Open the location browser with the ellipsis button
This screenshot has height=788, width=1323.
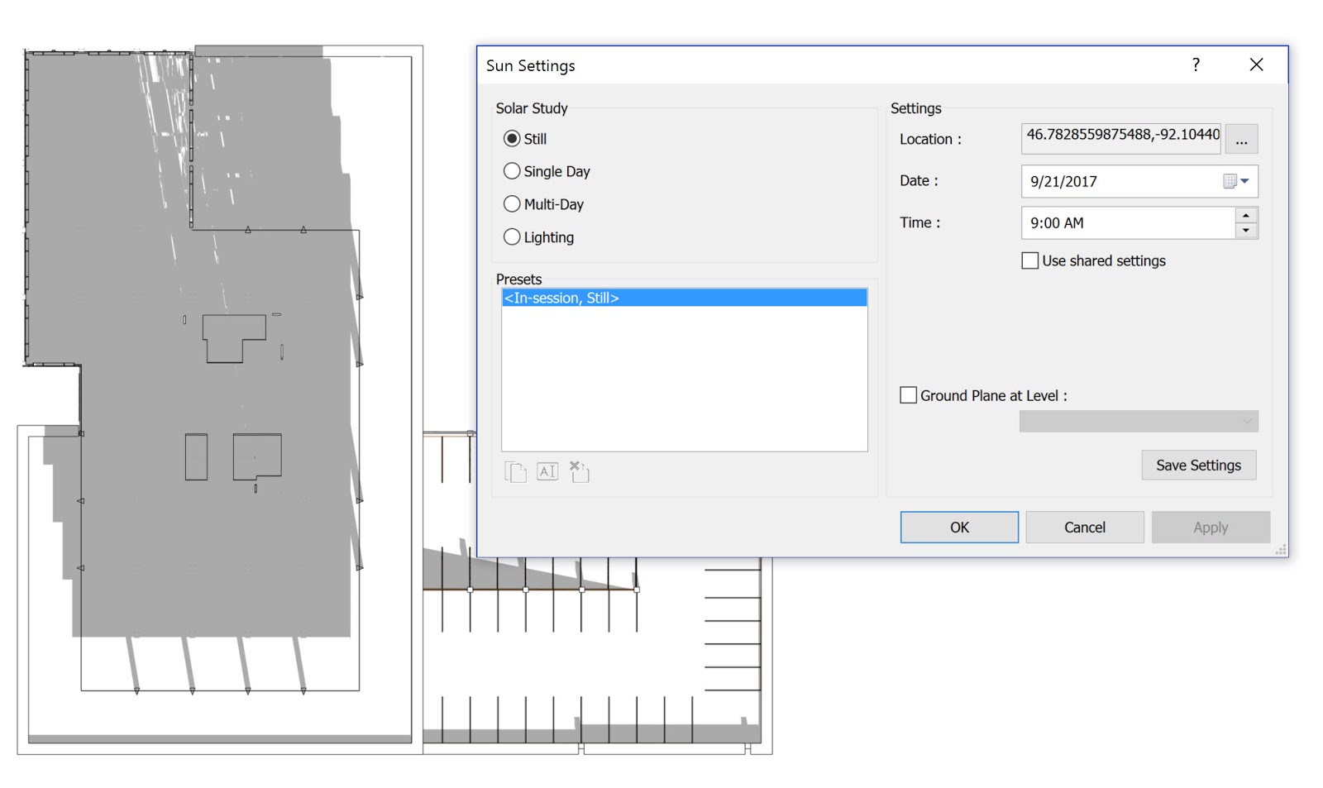click(x=1241, y=139)
